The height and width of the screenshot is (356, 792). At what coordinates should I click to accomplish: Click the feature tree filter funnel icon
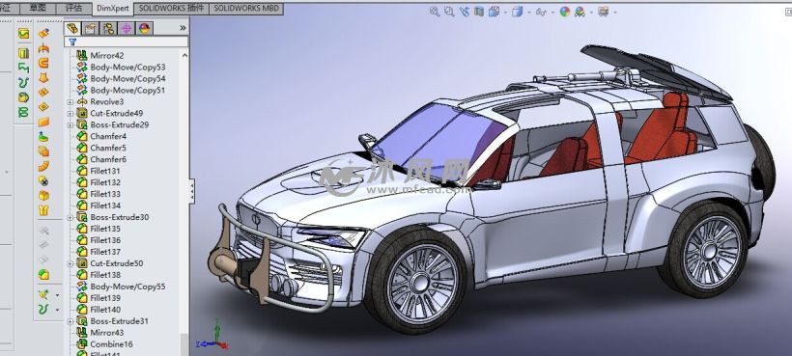coord(72,42)
